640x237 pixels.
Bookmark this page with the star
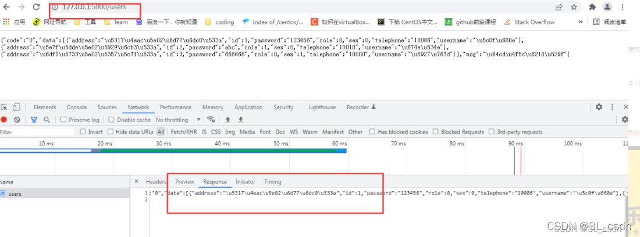[574, 7]
